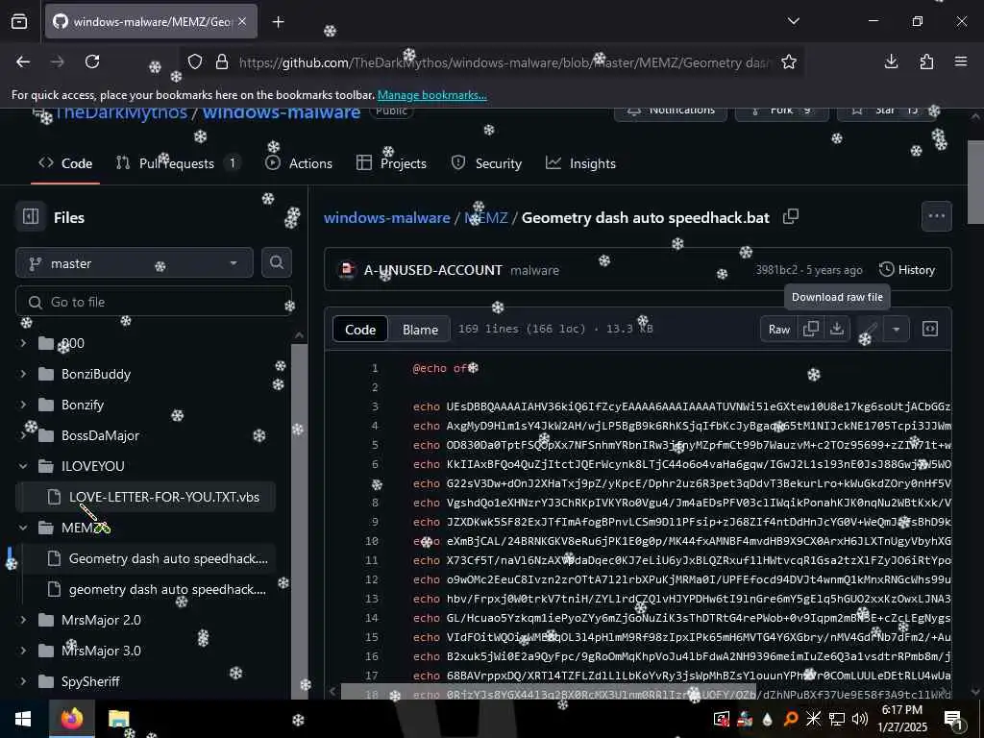This screenshot has width=984, height=738.
Task: Open windows-malware breadcrumb link
Action: [x=386, y=218]
